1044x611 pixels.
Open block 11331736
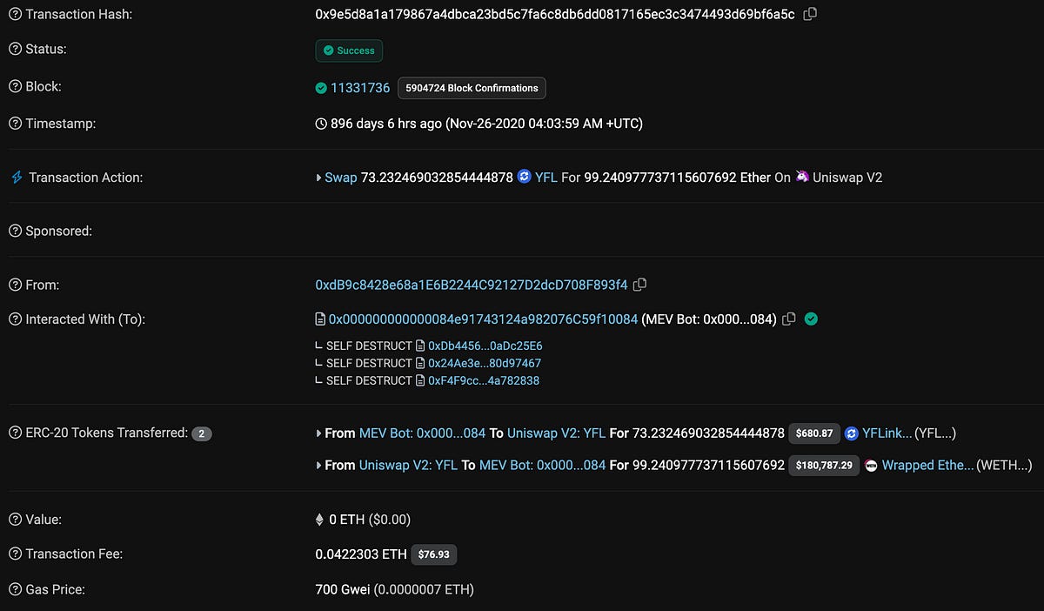coord(360,87)
